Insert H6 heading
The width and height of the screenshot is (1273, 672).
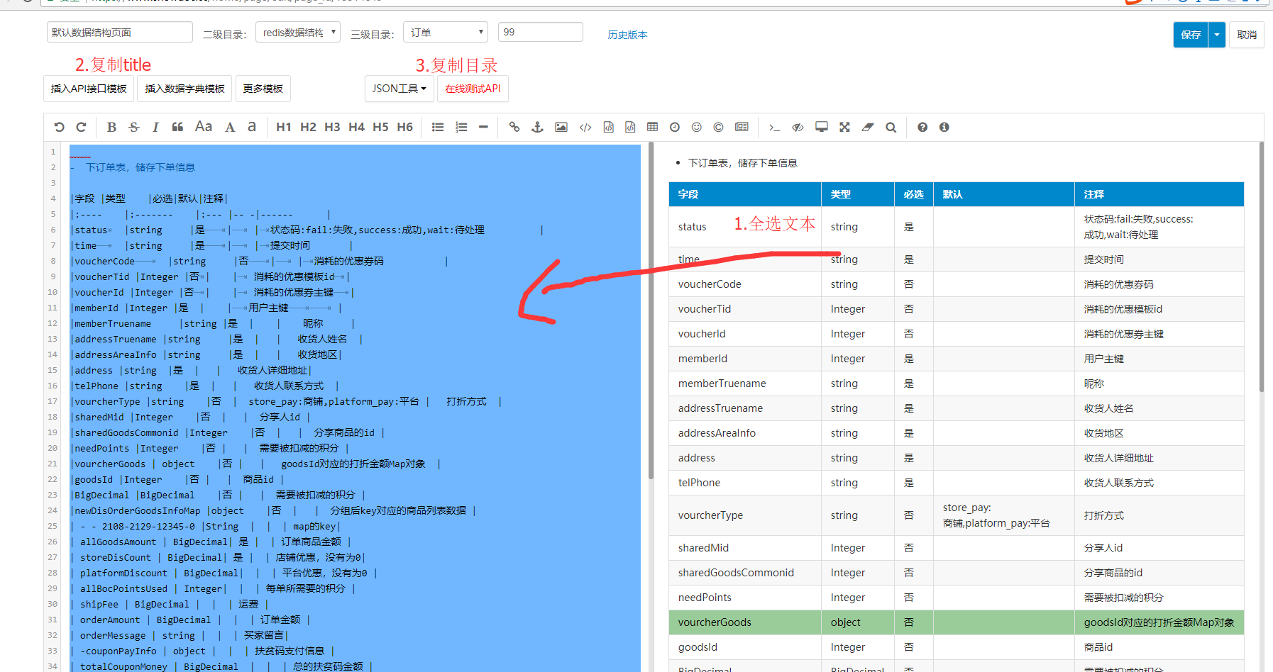[x=404, y=127]
